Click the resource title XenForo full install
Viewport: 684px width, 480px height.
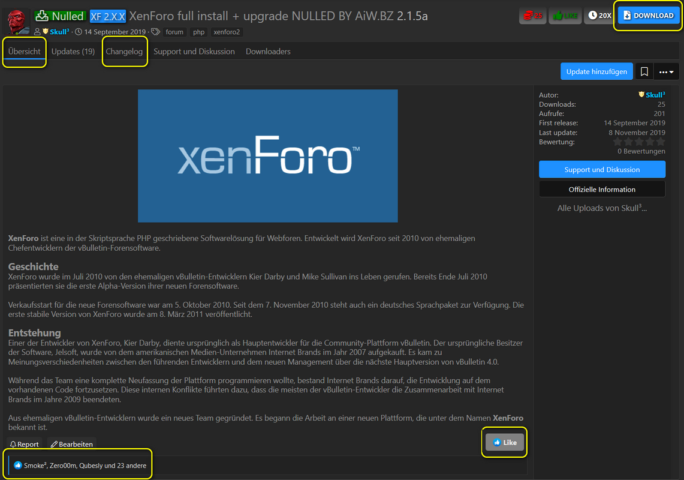(x=278, y=16)
